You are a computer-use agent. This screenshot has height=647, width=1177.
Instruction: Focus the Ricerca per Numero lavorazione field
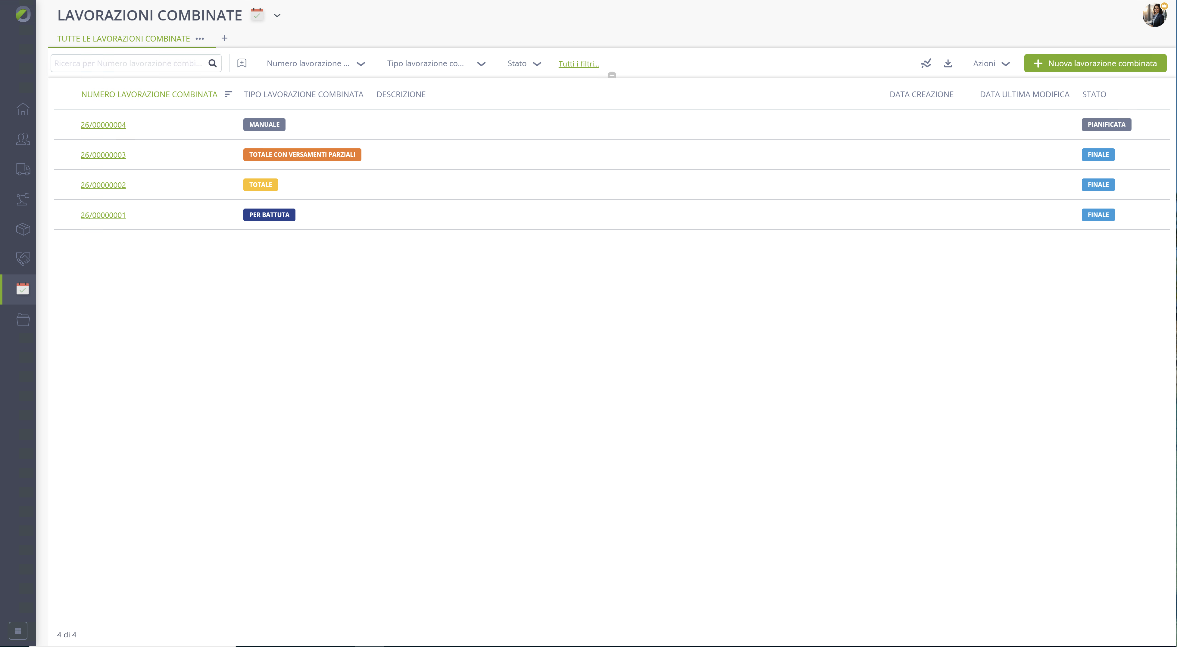[x=129, y=63]
